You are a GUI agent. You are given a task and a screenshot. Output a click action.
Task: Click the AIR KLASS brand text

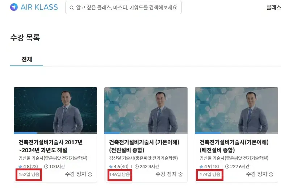(x=39, y=7)
